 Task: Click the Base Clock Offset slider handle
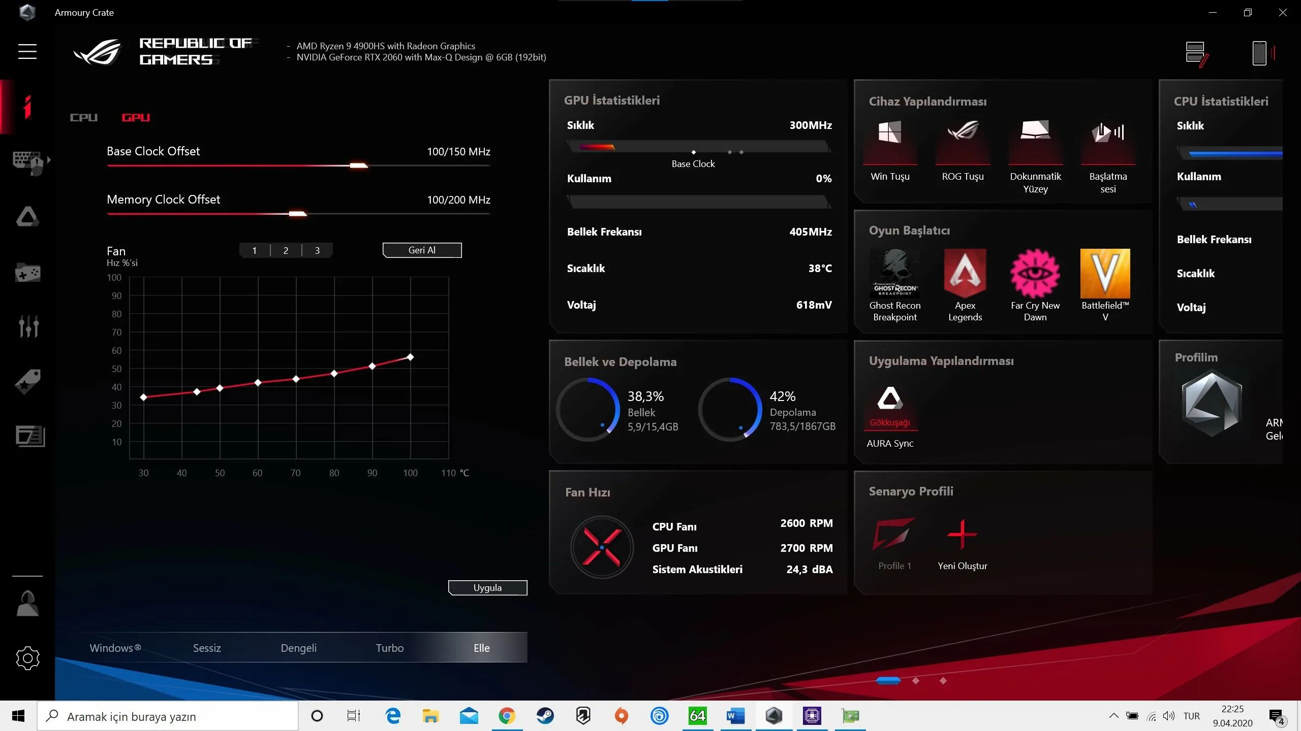tap(359, 165)
